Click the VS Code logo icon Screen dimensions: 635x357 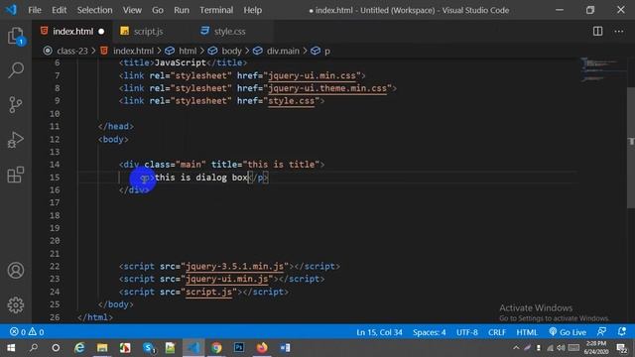click(11, 10)
